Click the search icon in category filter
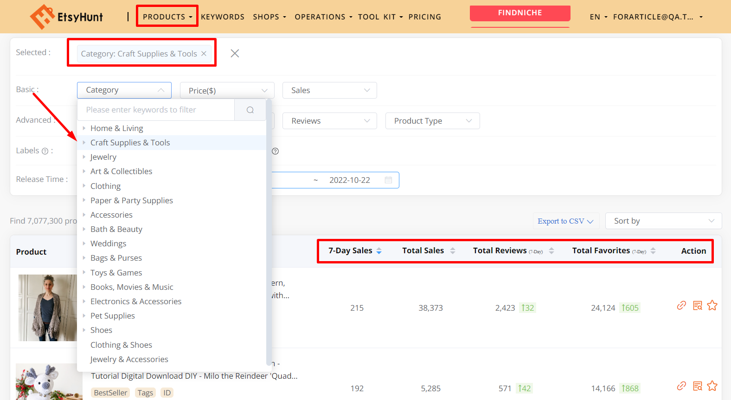 250,110
